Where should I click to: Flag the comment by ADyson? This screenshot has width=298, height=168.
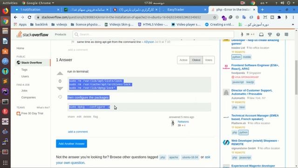73,42
